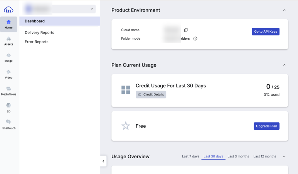Collapse the sidebar navigation panel
298x174 pixels.
coord(103,161)
